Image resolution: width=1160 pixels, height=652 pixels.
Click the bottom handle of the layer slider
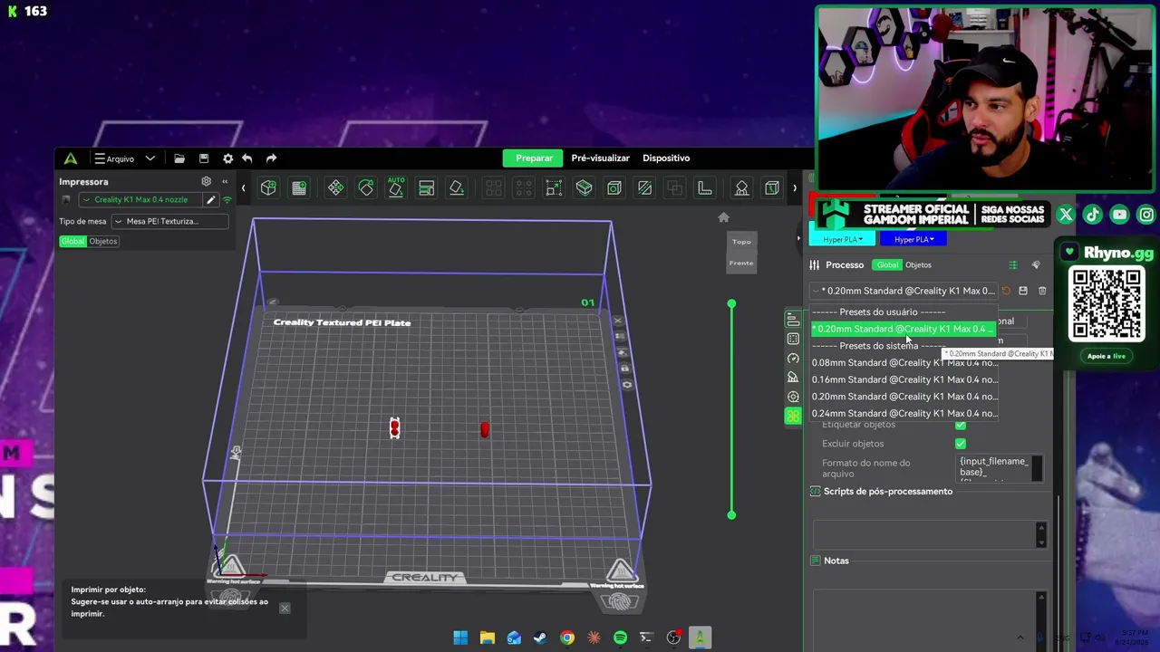point(731,515)
